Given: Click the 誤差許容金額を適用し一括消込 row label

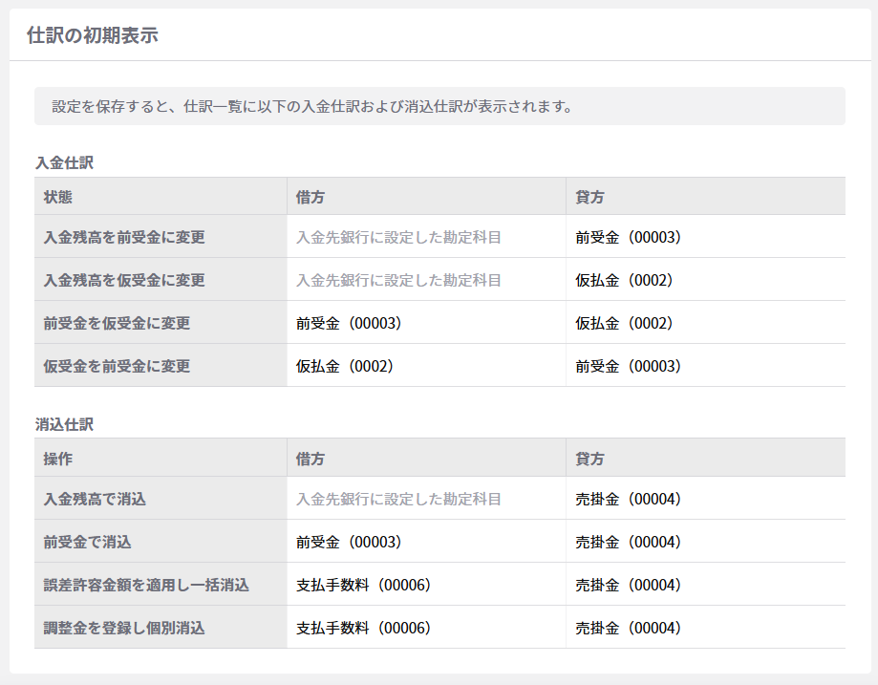Looking at the screenshot, I should click(x=146, y=585).
